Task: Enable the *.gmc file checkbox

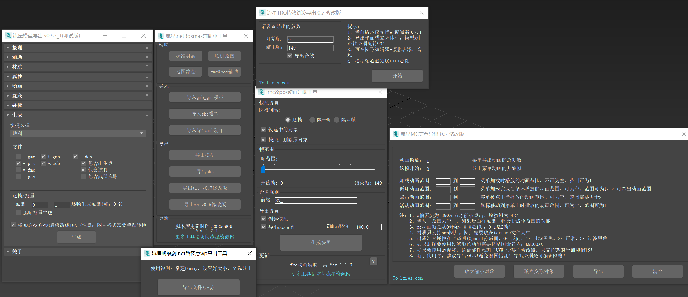Action: tap(18, 156)
